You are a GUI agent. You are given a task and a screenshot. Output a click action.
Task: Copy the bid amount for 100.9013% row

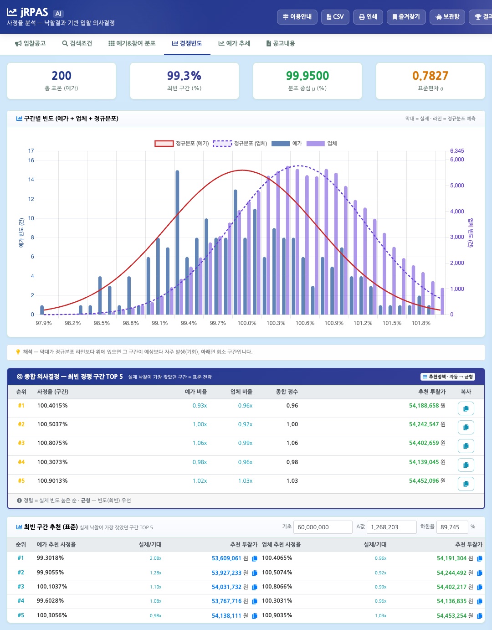pos(466,484)
